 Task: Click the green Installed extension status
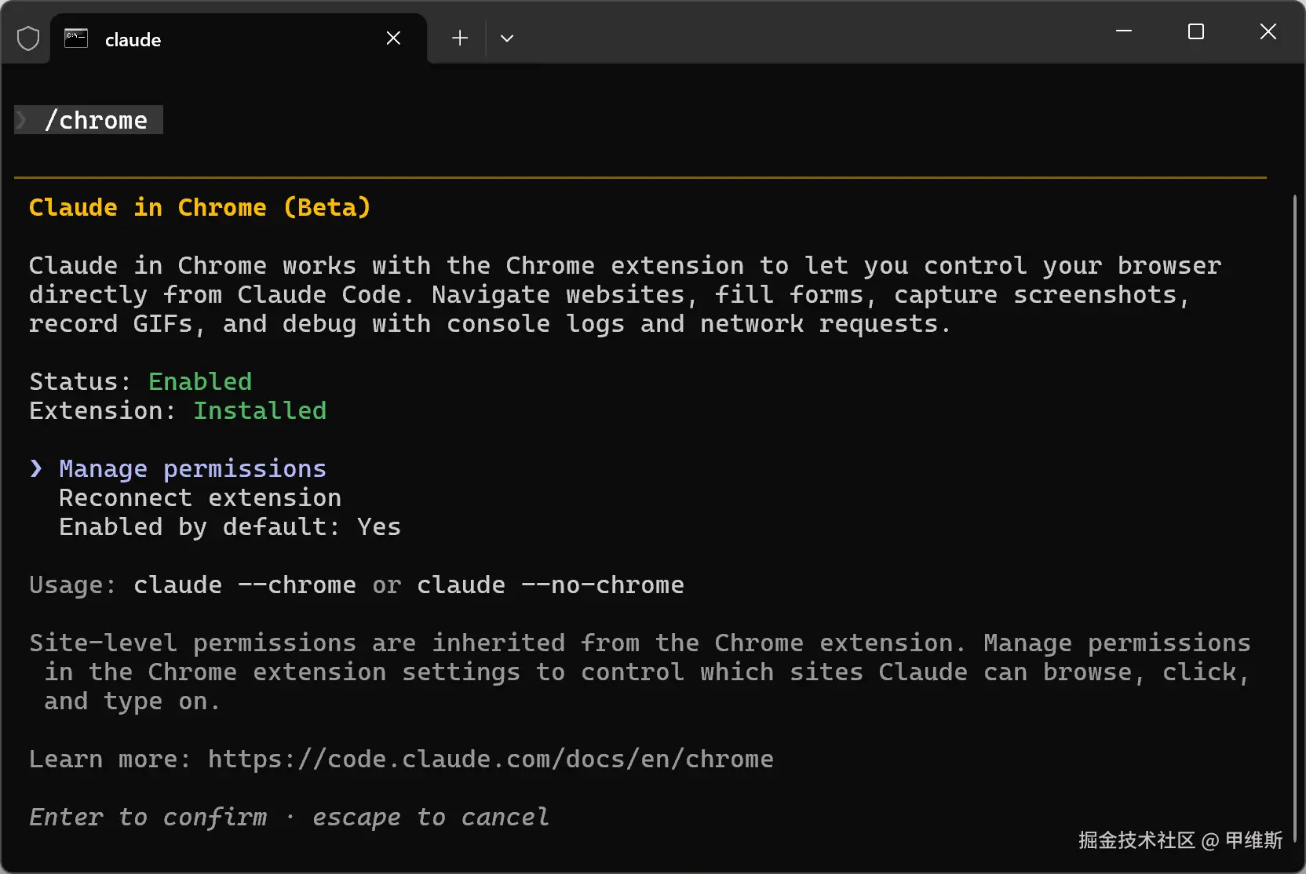point(260,411)
